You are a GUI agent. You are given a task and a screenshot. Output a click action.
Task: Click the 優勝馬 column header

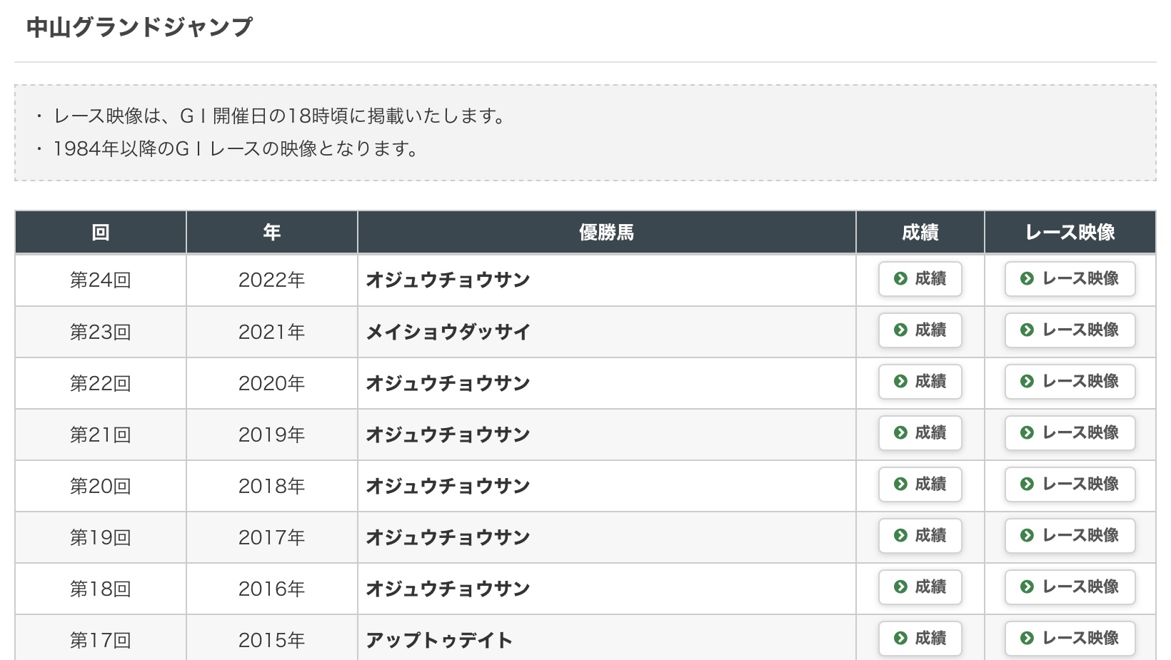(606, 233)
